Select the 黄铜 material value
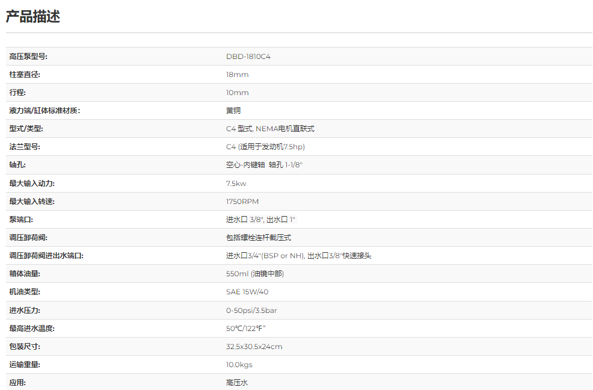The width and height of the screenshot is (593, 390). pyautogui.click(x=233, y=111)
